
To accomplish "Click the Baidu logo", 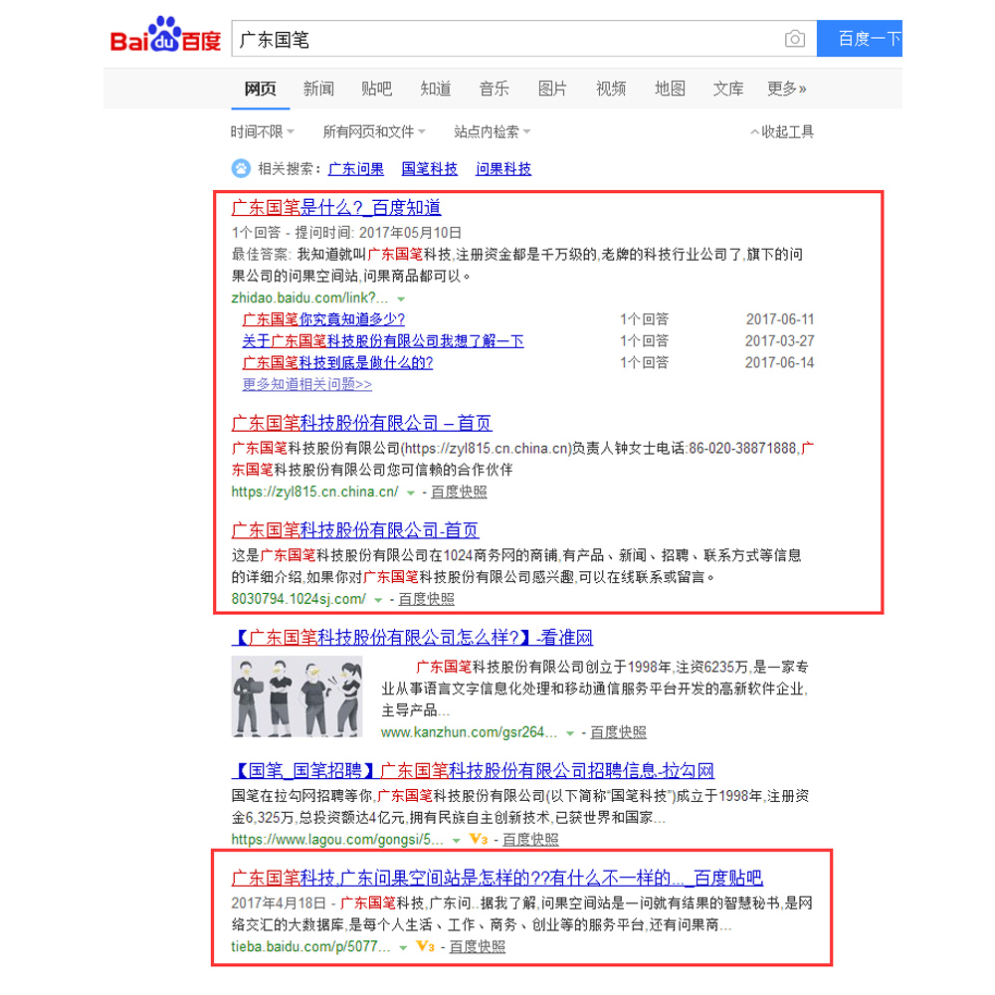I will (165, 34).
